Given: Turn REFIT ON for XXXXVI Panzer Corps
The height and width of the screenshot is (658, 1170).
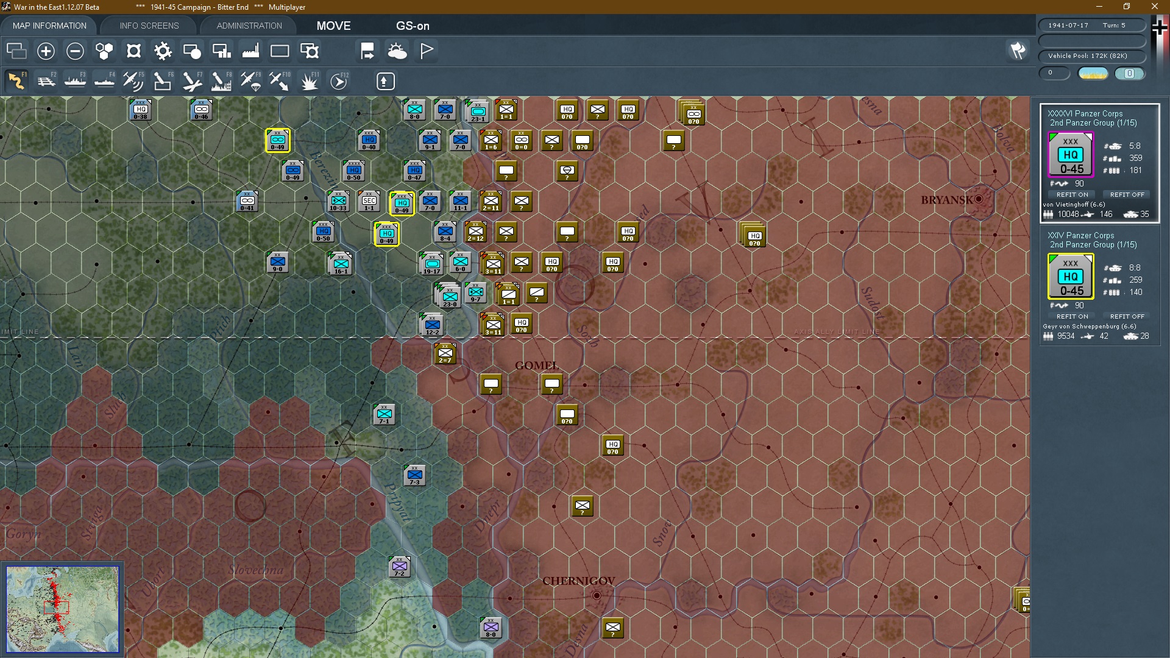Looking at the screenshot, I should pos(1072,194).
